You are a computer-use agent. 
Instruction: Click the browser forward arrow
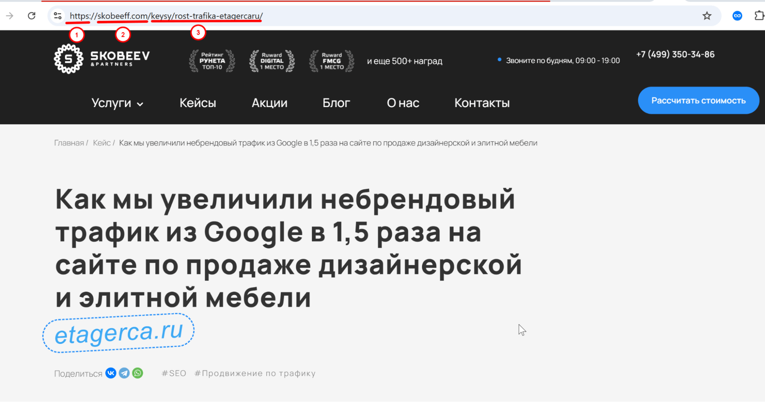[10, 16]
